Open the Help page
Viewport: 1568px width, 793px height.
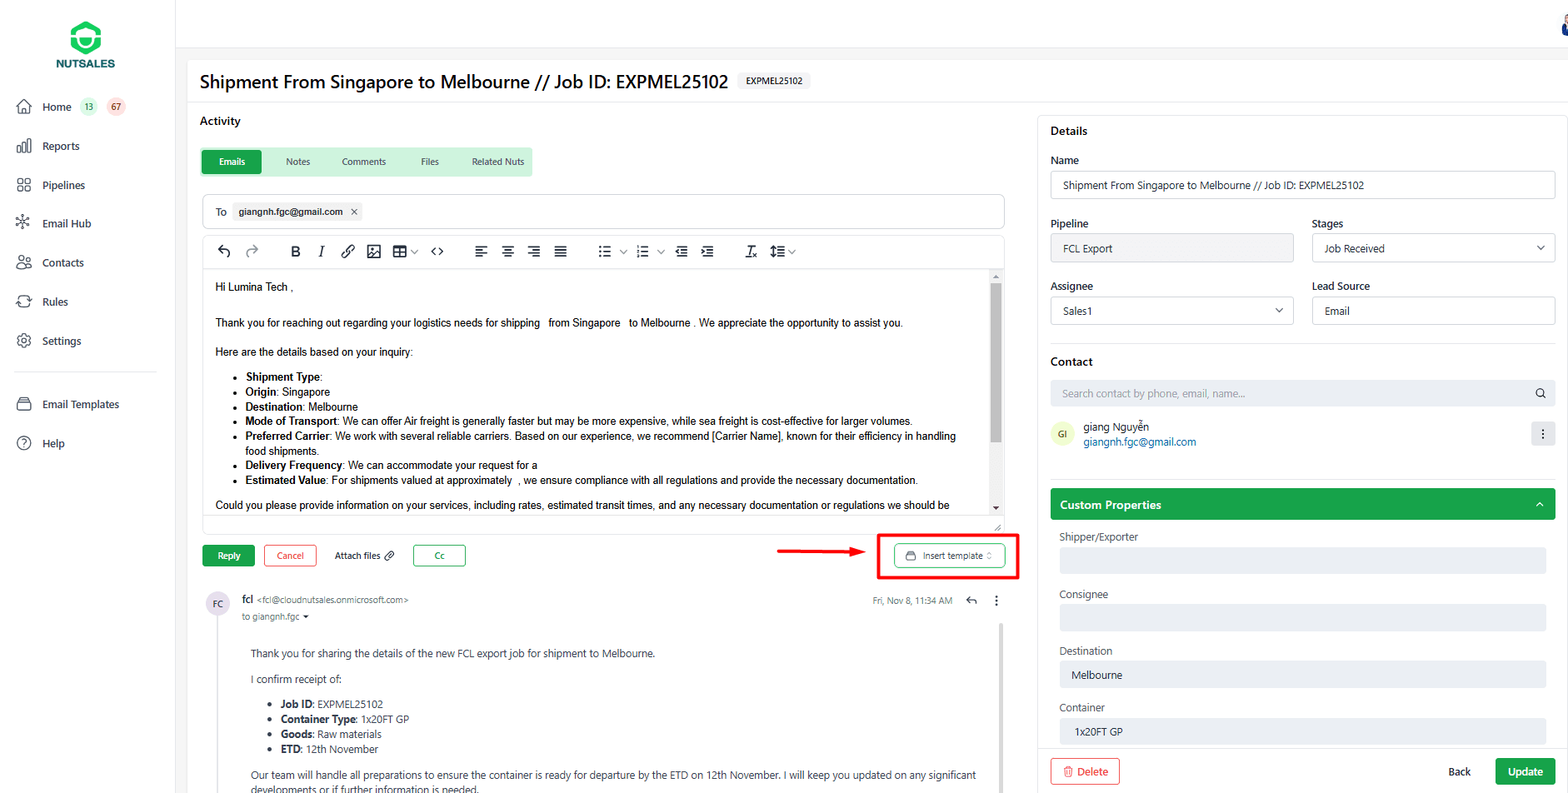[53, 443]
